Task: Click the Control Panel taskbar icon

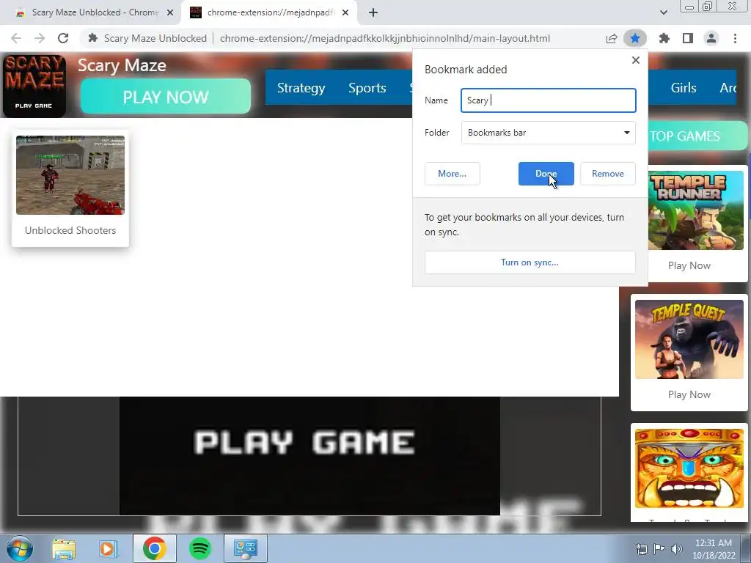Action: pos(246,548)
